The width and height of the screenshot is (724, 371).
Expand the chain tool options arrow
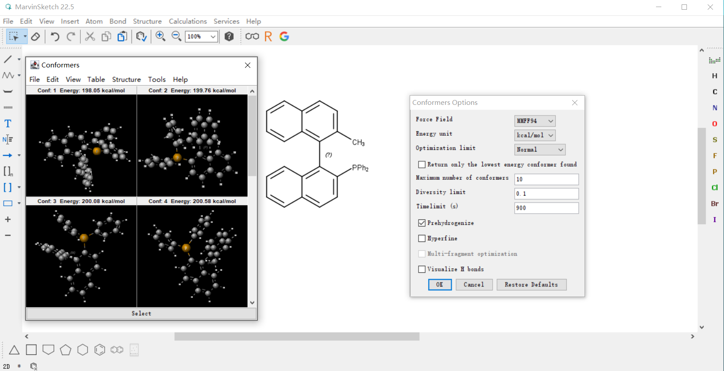(19, 75)
